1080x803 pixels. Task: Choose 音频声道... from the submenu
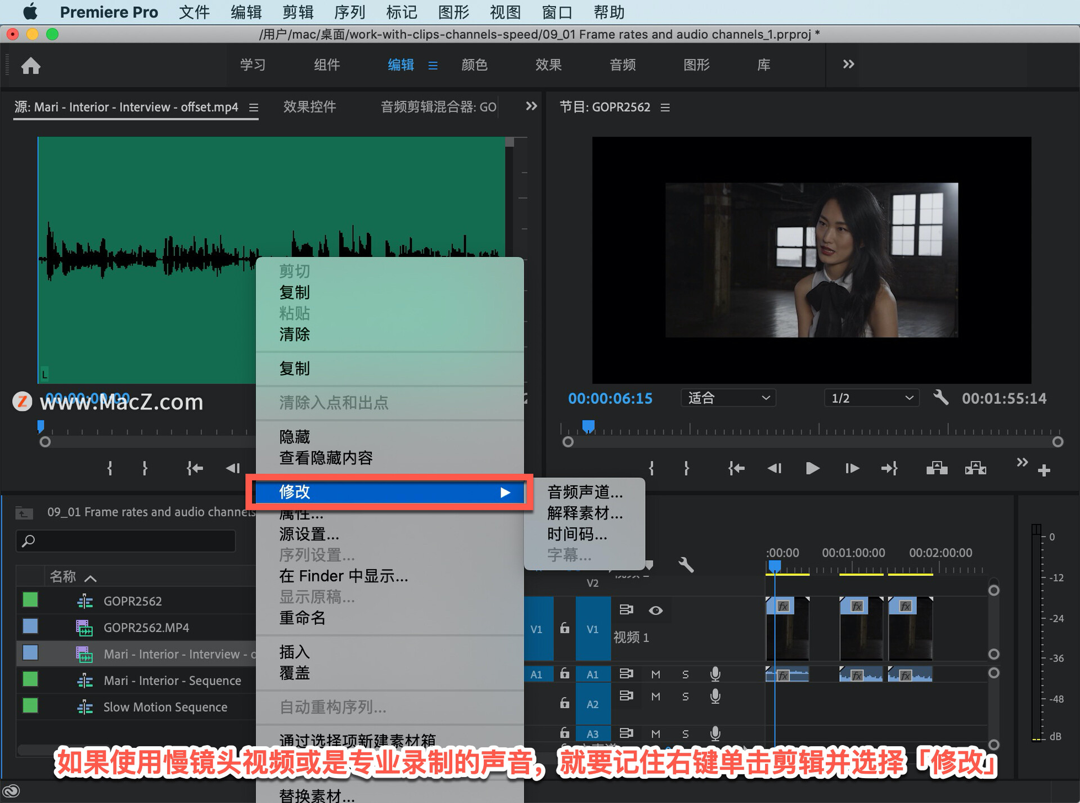click(x=584, y=493)
